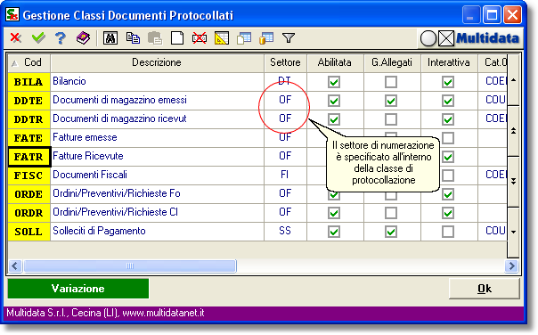Toggle G.Allegati checkbox for Bilancio row
Image resolution: width=538 pixels, height=335 pixels.
tap(391, 82)
